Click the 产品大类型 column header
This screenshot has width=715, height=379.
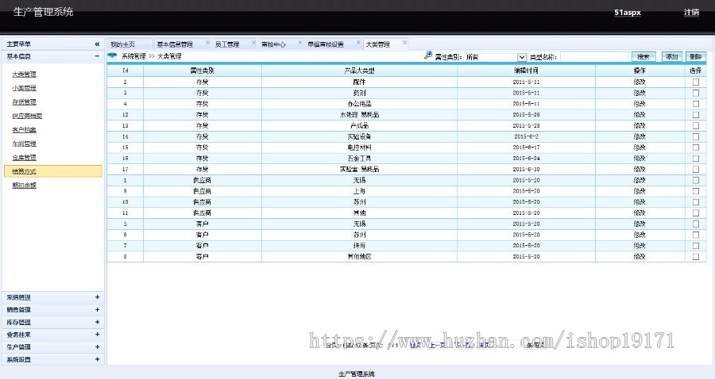point(359,71)
